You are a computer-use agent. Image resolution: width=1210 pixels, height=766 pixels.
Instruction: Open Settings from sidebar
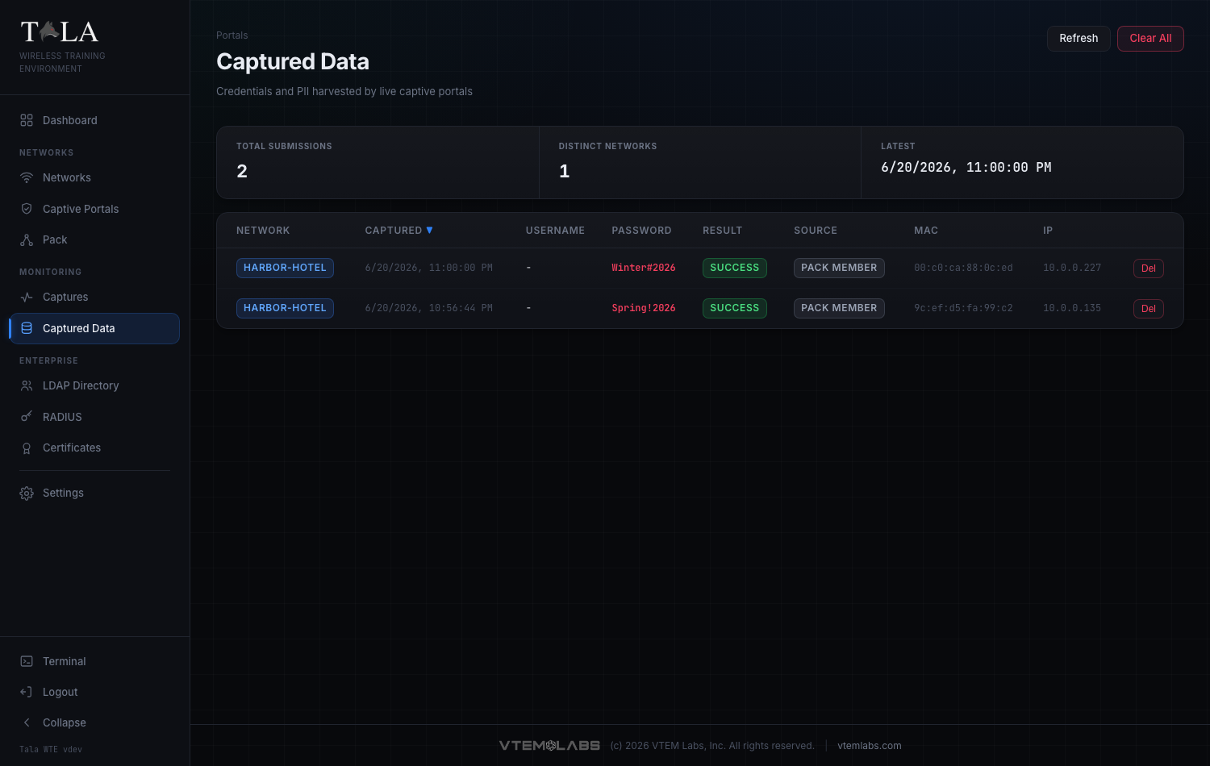(x=94, y=493)
